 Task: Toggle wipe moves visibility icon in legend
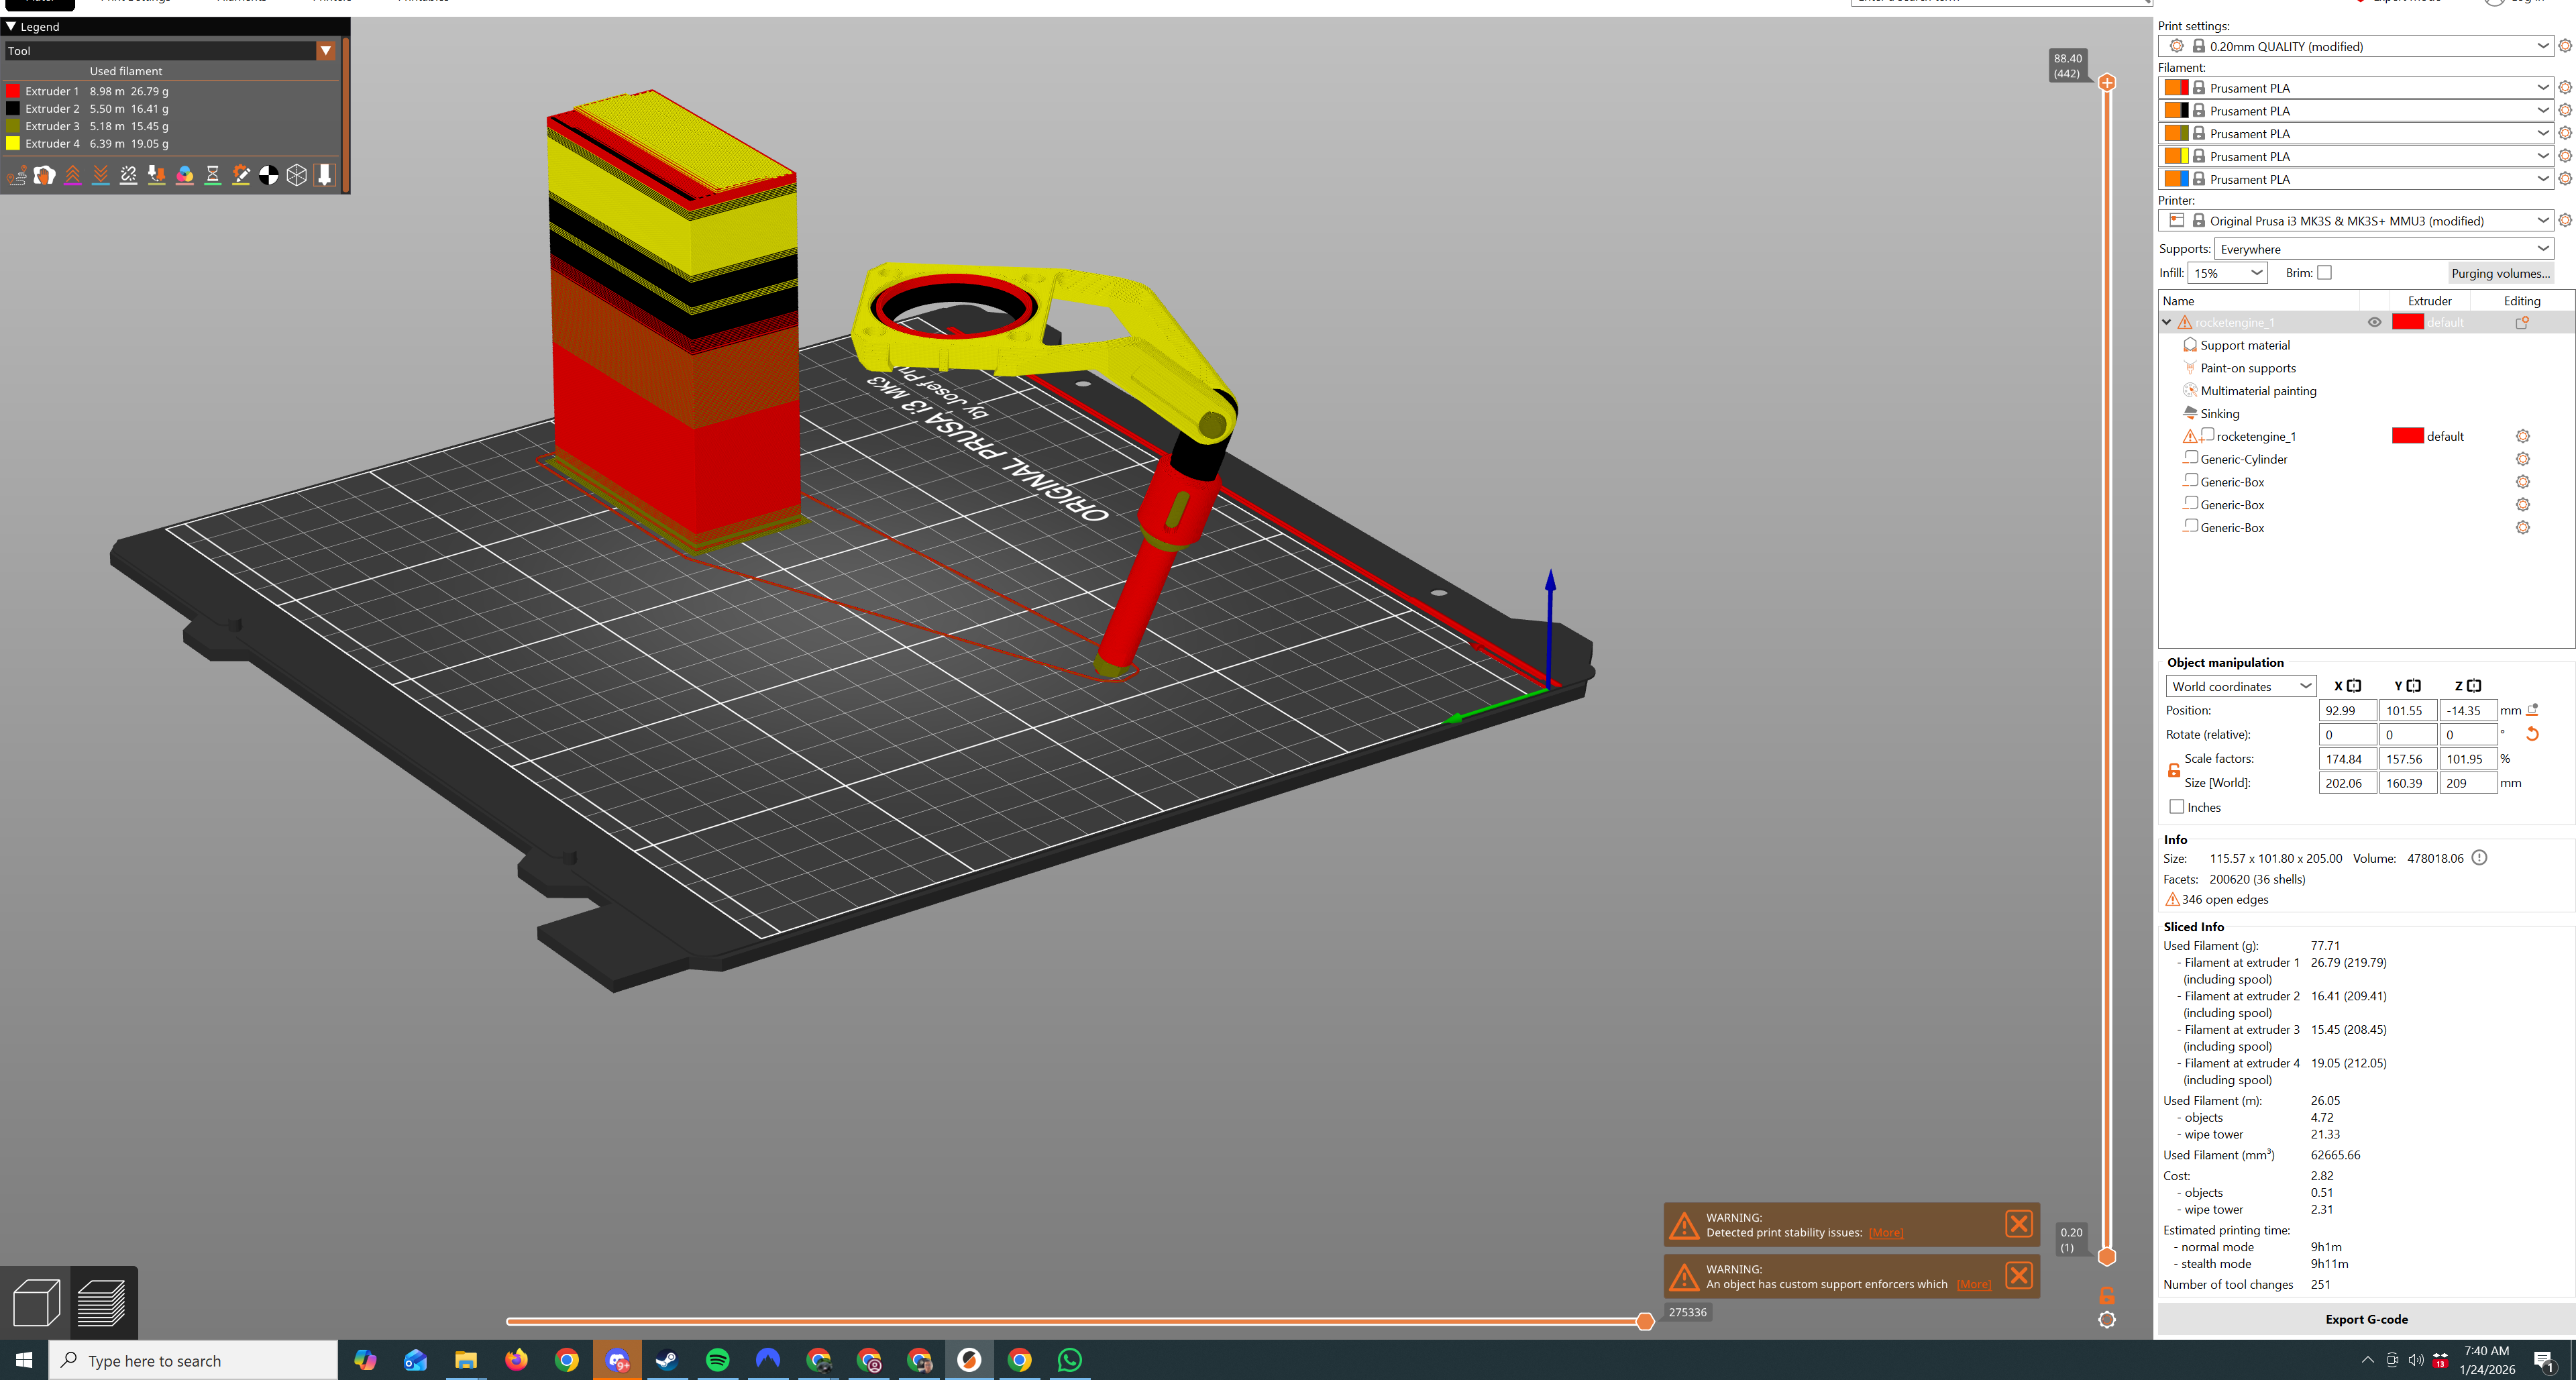(x=44, y=175)
